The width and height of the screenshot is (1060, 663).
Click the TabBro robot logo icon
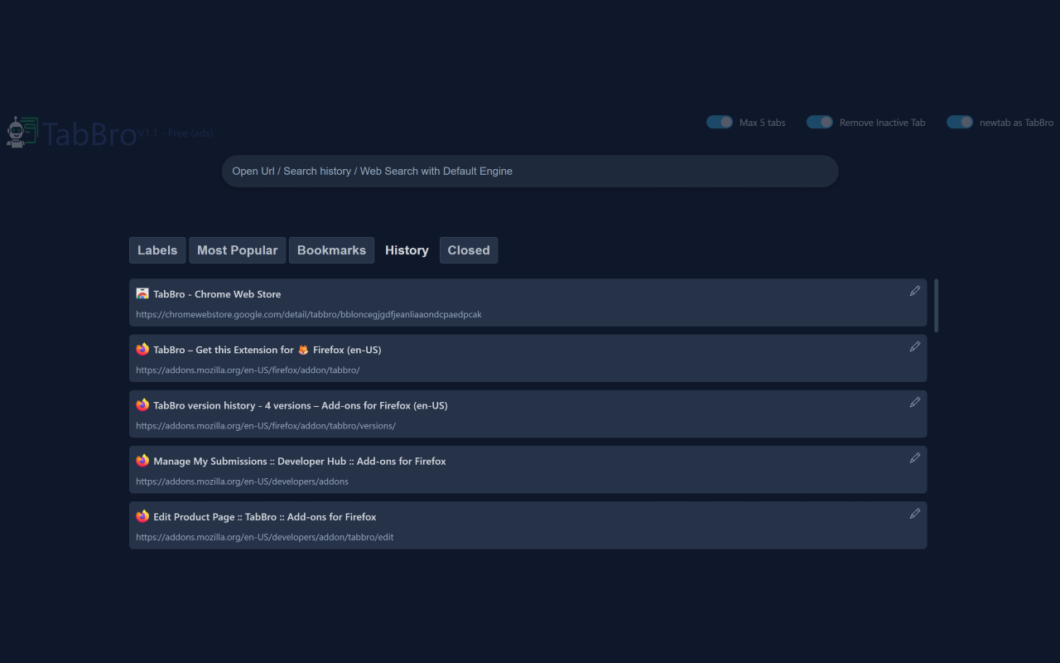(x=22, y=132)
